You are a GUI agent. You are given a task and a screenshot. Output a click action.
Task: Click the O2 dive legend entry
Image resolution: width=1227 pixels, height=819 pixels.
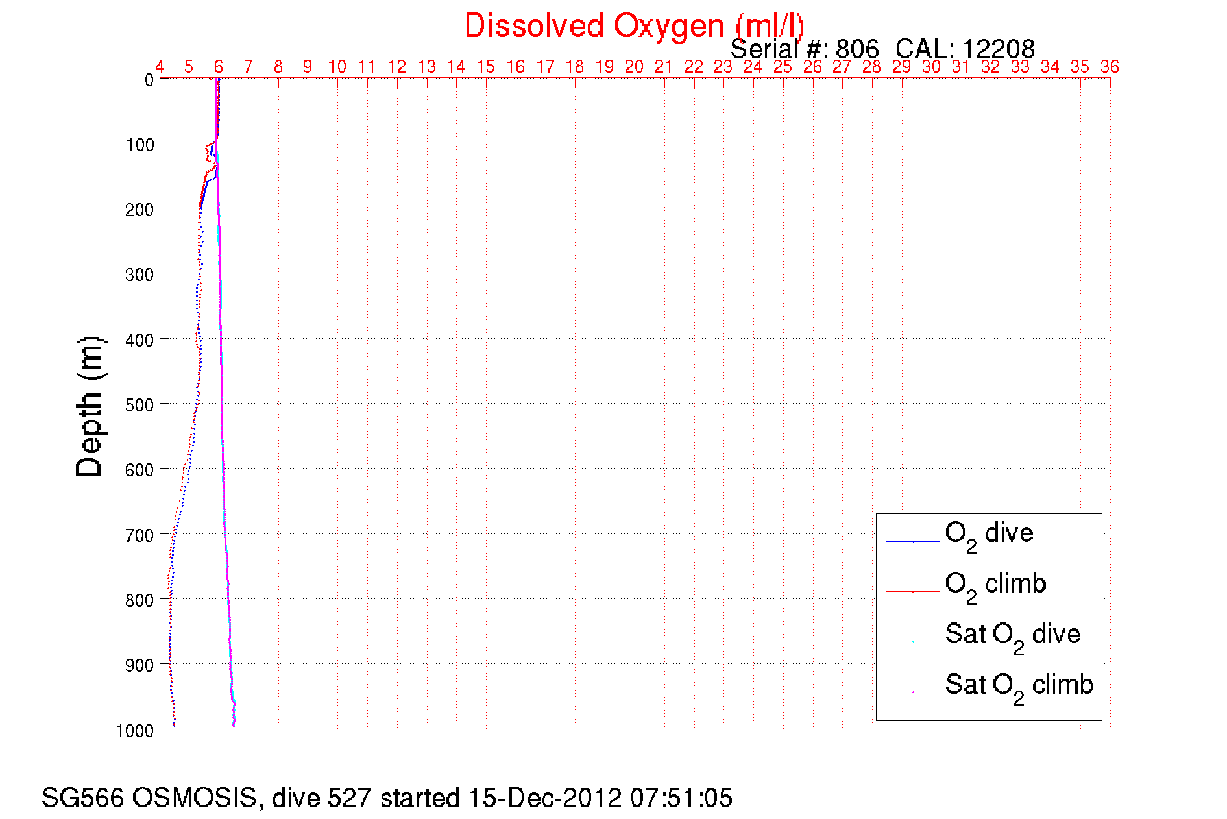[x=989, y=537]
